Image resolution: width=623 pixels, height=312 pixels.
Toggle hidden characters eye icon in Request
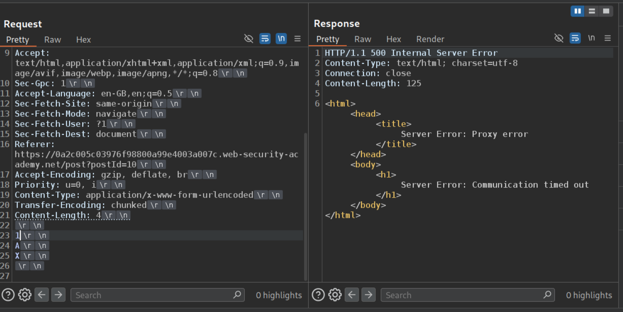click(x=249, y=39)
